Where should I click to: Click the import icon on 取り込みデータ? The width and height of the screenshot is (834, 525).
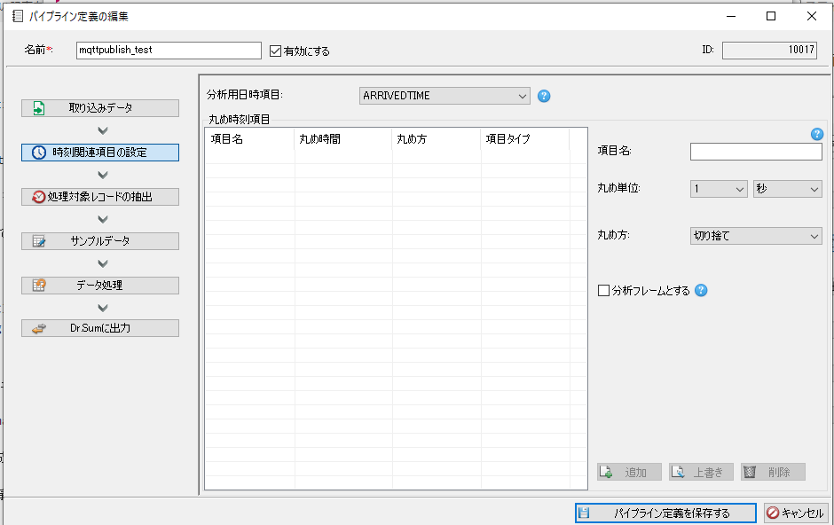click(x=39, y=108)
